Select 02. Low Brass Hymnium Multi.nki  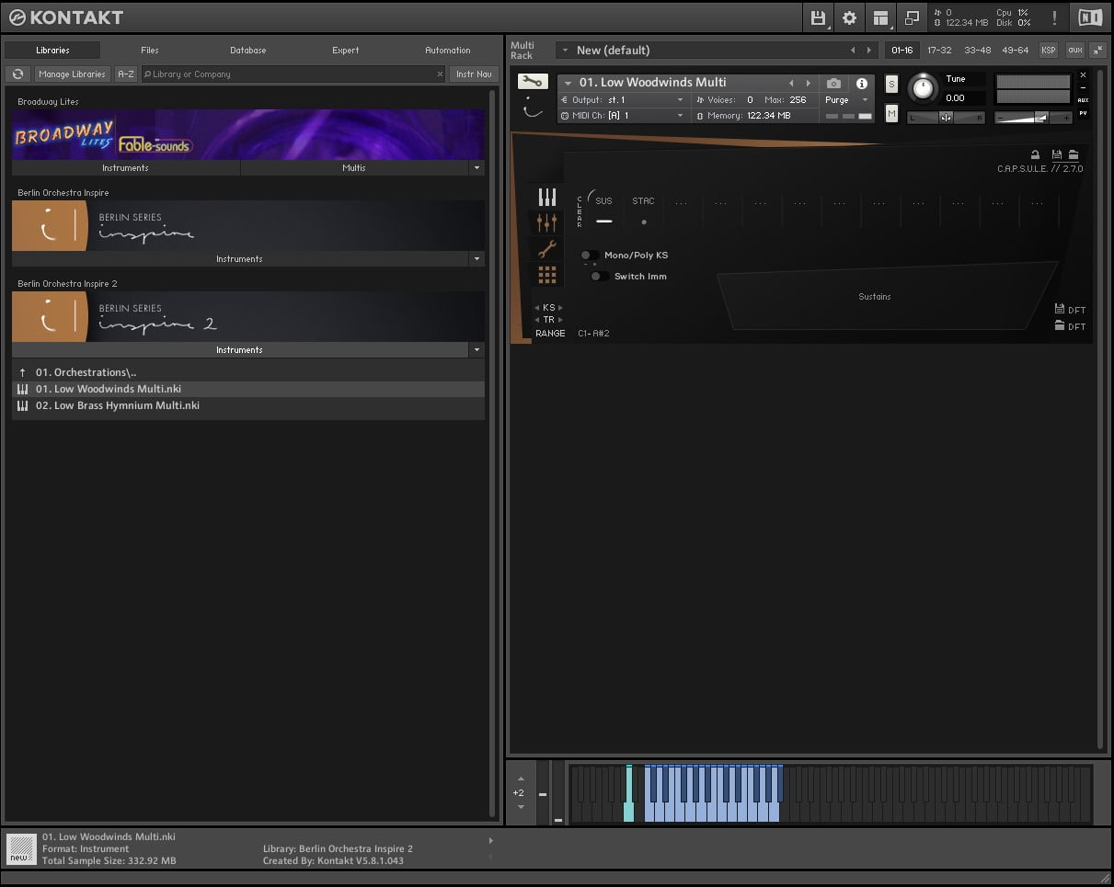coord(248,405)
